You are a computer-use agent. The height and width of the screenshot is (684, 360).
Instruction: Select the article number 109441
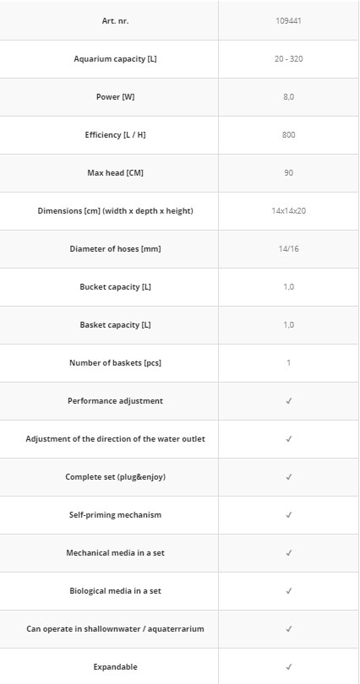click(288, 20)
